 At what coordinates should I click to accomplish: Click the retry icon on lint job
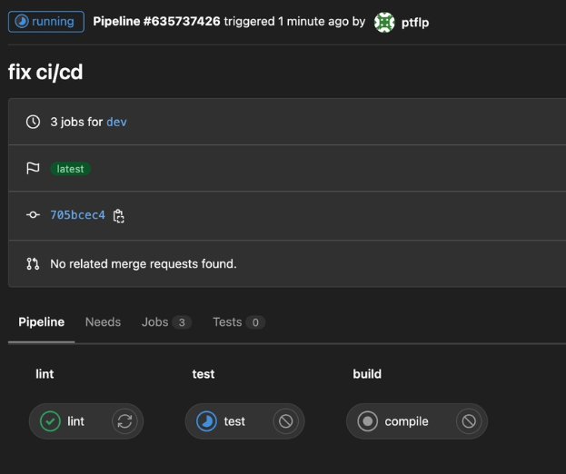click(x=124, y=421)
